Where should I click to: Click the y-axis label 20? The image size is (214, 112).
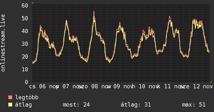(25, 57)
